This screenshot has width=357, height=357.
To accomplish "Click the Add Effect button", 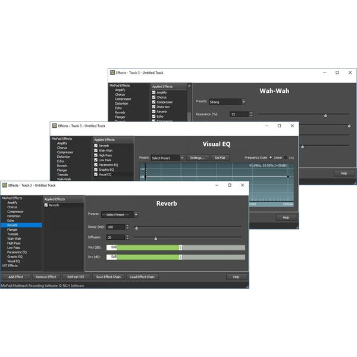I will click(15, 277).
